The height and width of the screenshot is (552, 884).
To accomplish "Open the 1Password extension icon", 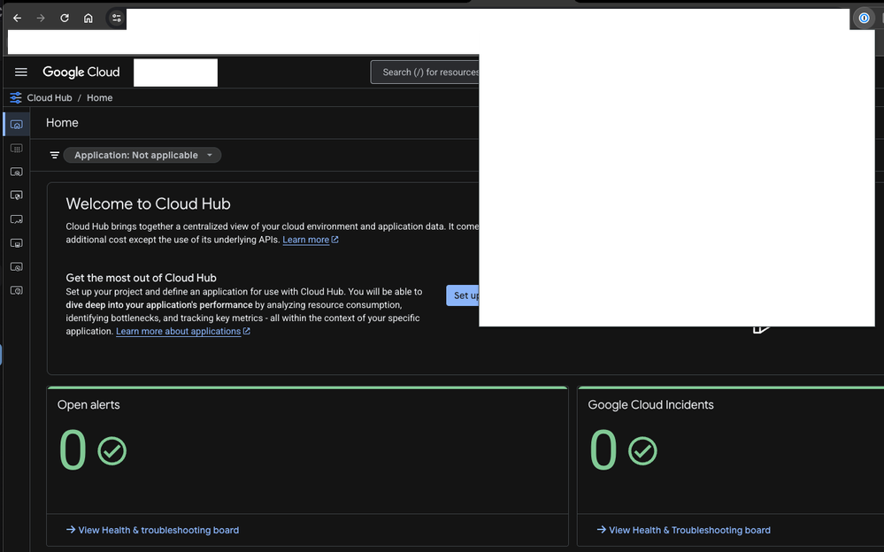I will pos(865,18).
